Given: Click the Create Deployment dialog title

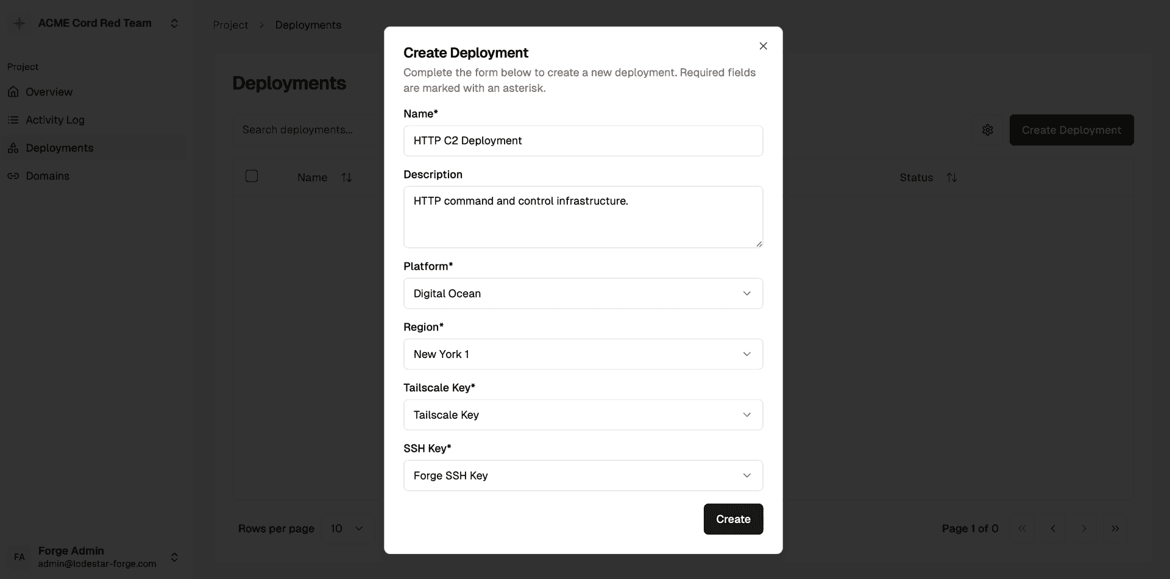Looking at the screenshot, I should coord(466,52).
